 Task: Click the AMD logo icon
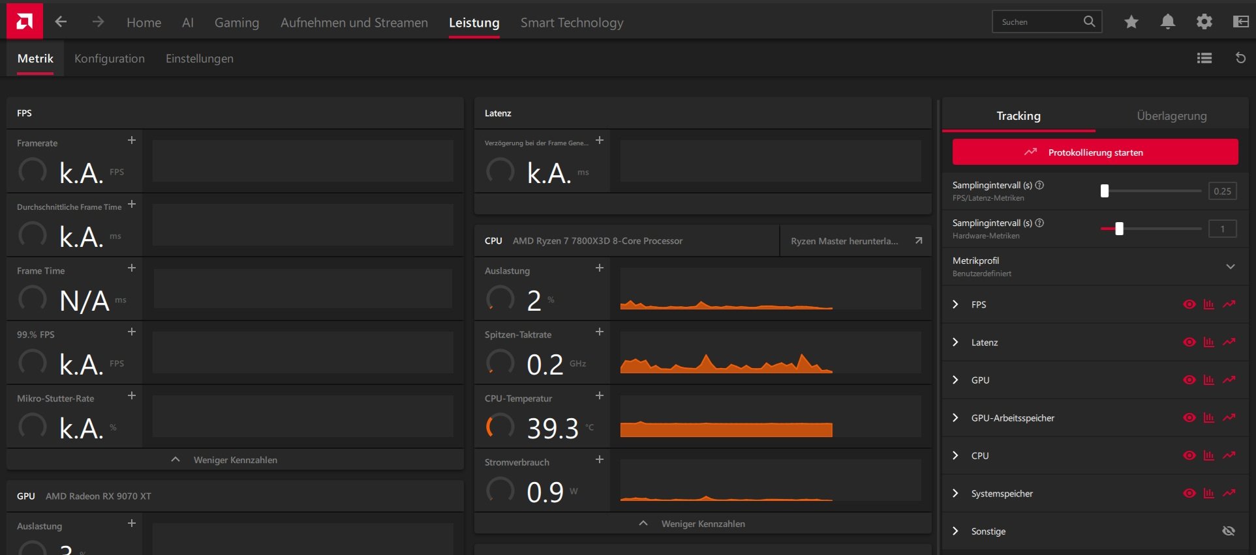point(25,21)
